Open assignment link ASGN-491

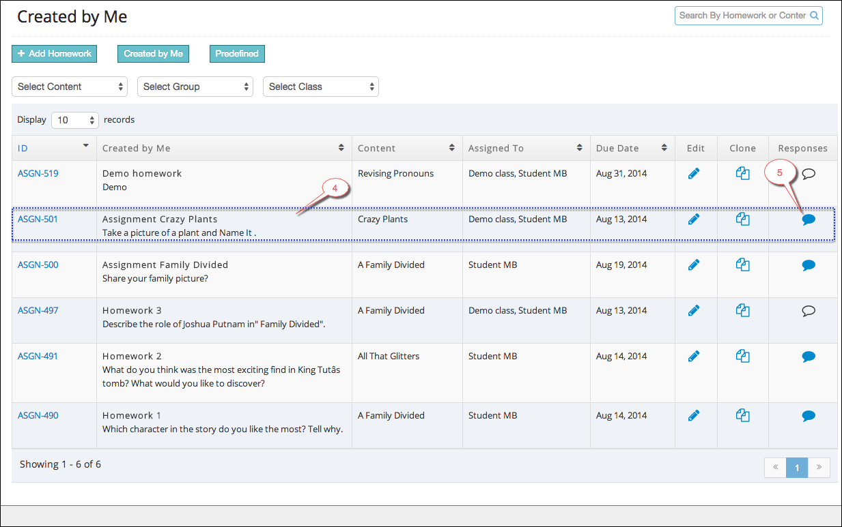[38, 356]
